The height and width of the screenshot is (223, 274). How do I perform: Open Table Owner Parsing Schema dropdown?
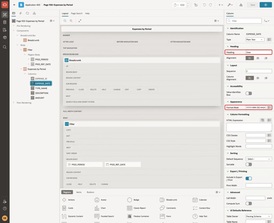(x=259, y=216)
